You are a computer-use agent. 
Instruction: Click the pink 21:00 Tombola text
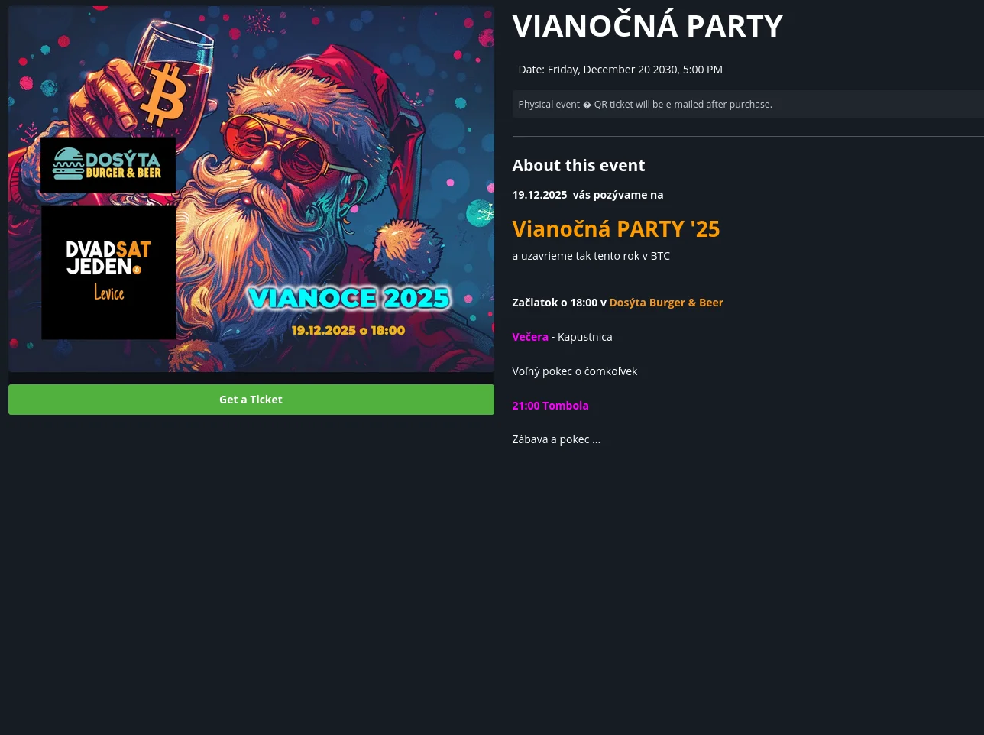550,406
